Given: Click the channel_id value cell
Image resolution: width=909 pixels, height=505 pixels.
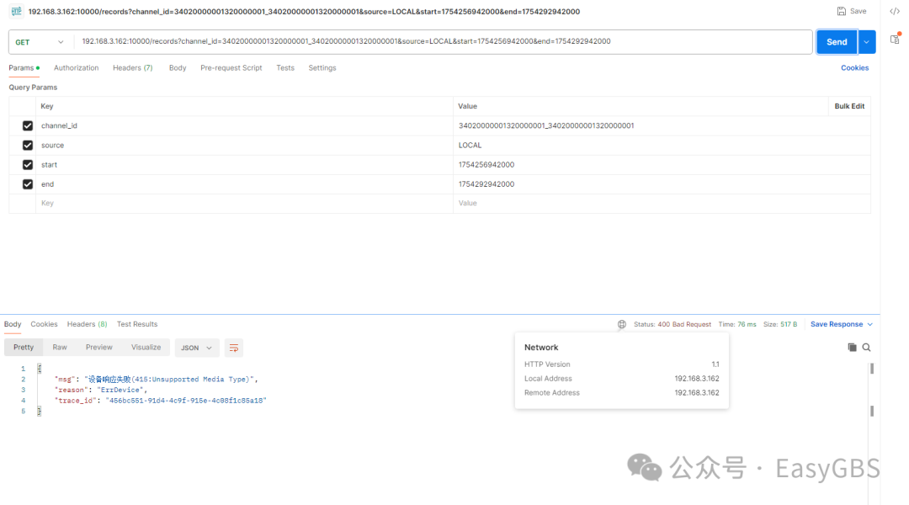Looking at the screenshot, I should [x=662, y=125].
